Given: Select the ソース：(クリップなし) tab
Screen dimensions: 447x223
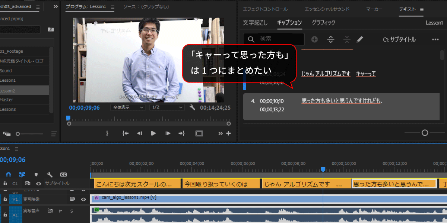Looking at the screenshot, I should click(x=146, y=7).
